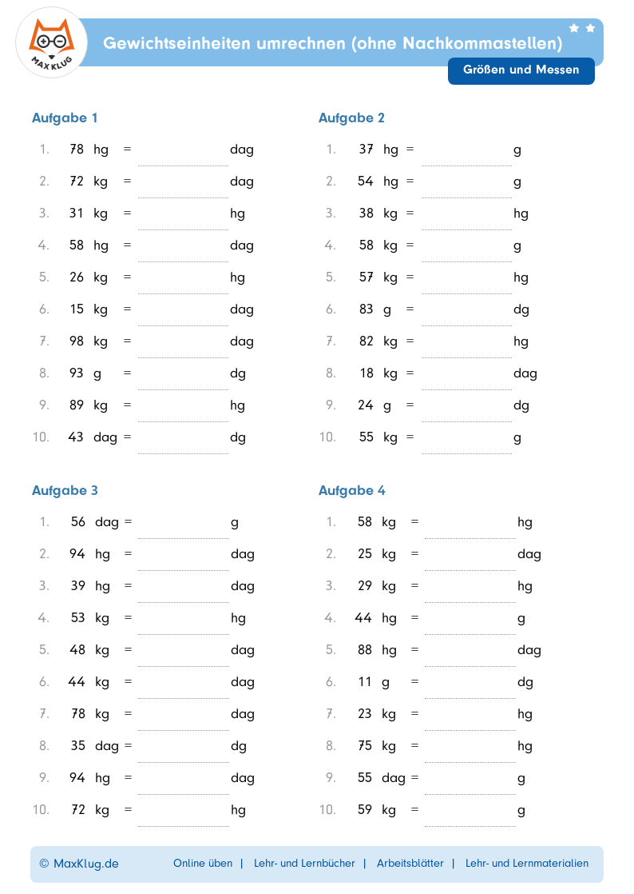Open the Arbeitsblätter footer link
Screen dimensions: 634x894
tap(410, 863)
